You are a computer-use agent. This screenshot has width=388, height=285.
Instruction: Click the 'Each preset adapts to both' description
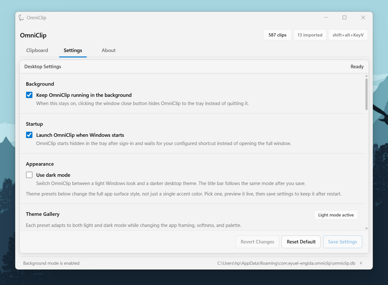[x=133, y=225]
